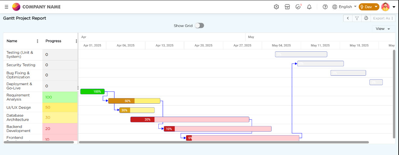Click the store icon in header
The image size is (399, 155).
tap(287, 7)
